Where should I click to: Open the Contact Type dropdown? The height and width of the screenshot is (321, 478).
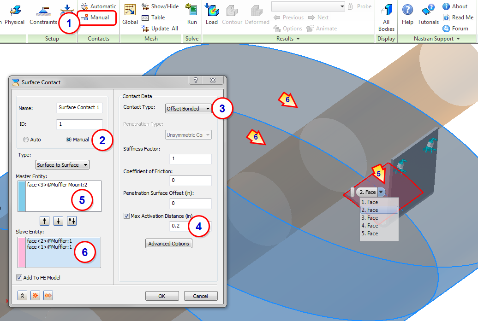(x=188, y=109)
